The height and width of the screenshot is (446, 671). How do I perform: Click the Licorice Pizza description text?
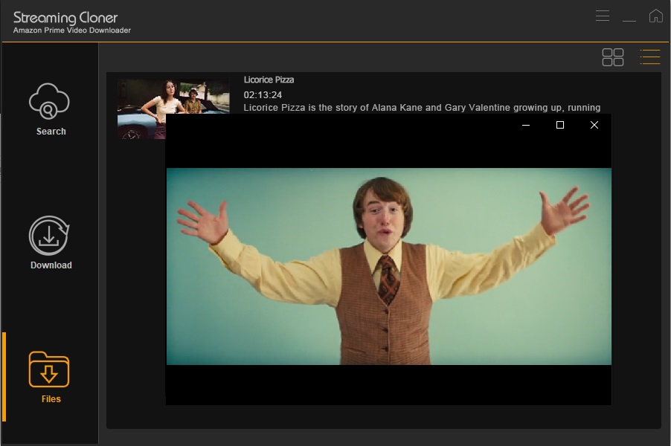coord(422,108)
